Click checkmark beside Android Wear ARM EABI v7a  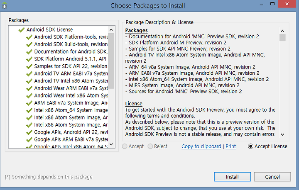point(29,88)
